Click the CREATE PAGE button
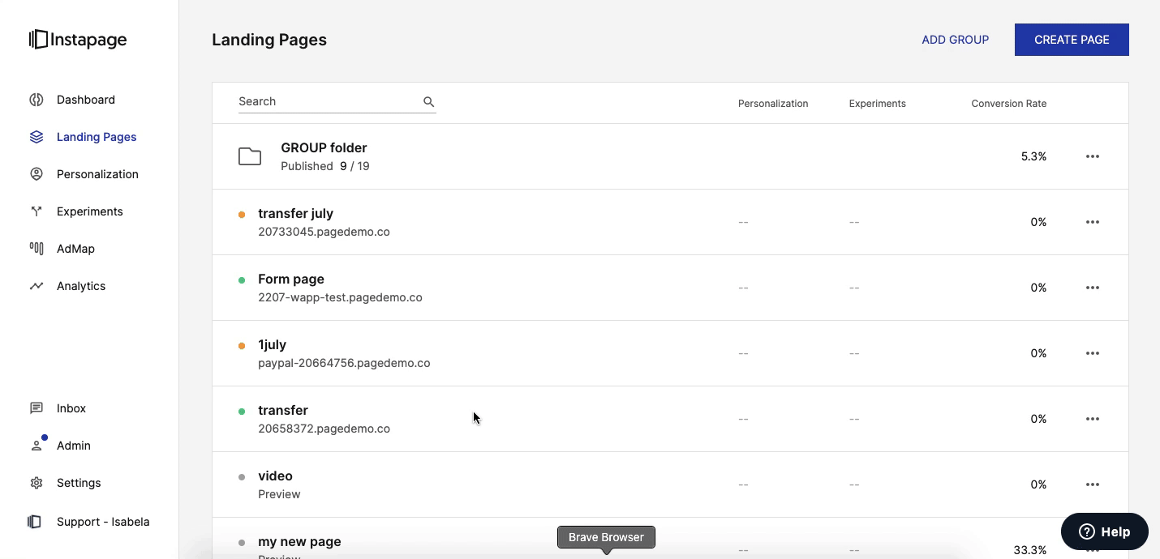Screen dimensions: 1160x559 point(1072,40)
